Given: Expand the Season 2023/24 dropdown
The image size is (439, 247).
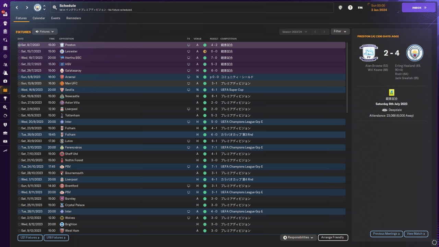Looking at the screenshot, I should coord(295,32).
